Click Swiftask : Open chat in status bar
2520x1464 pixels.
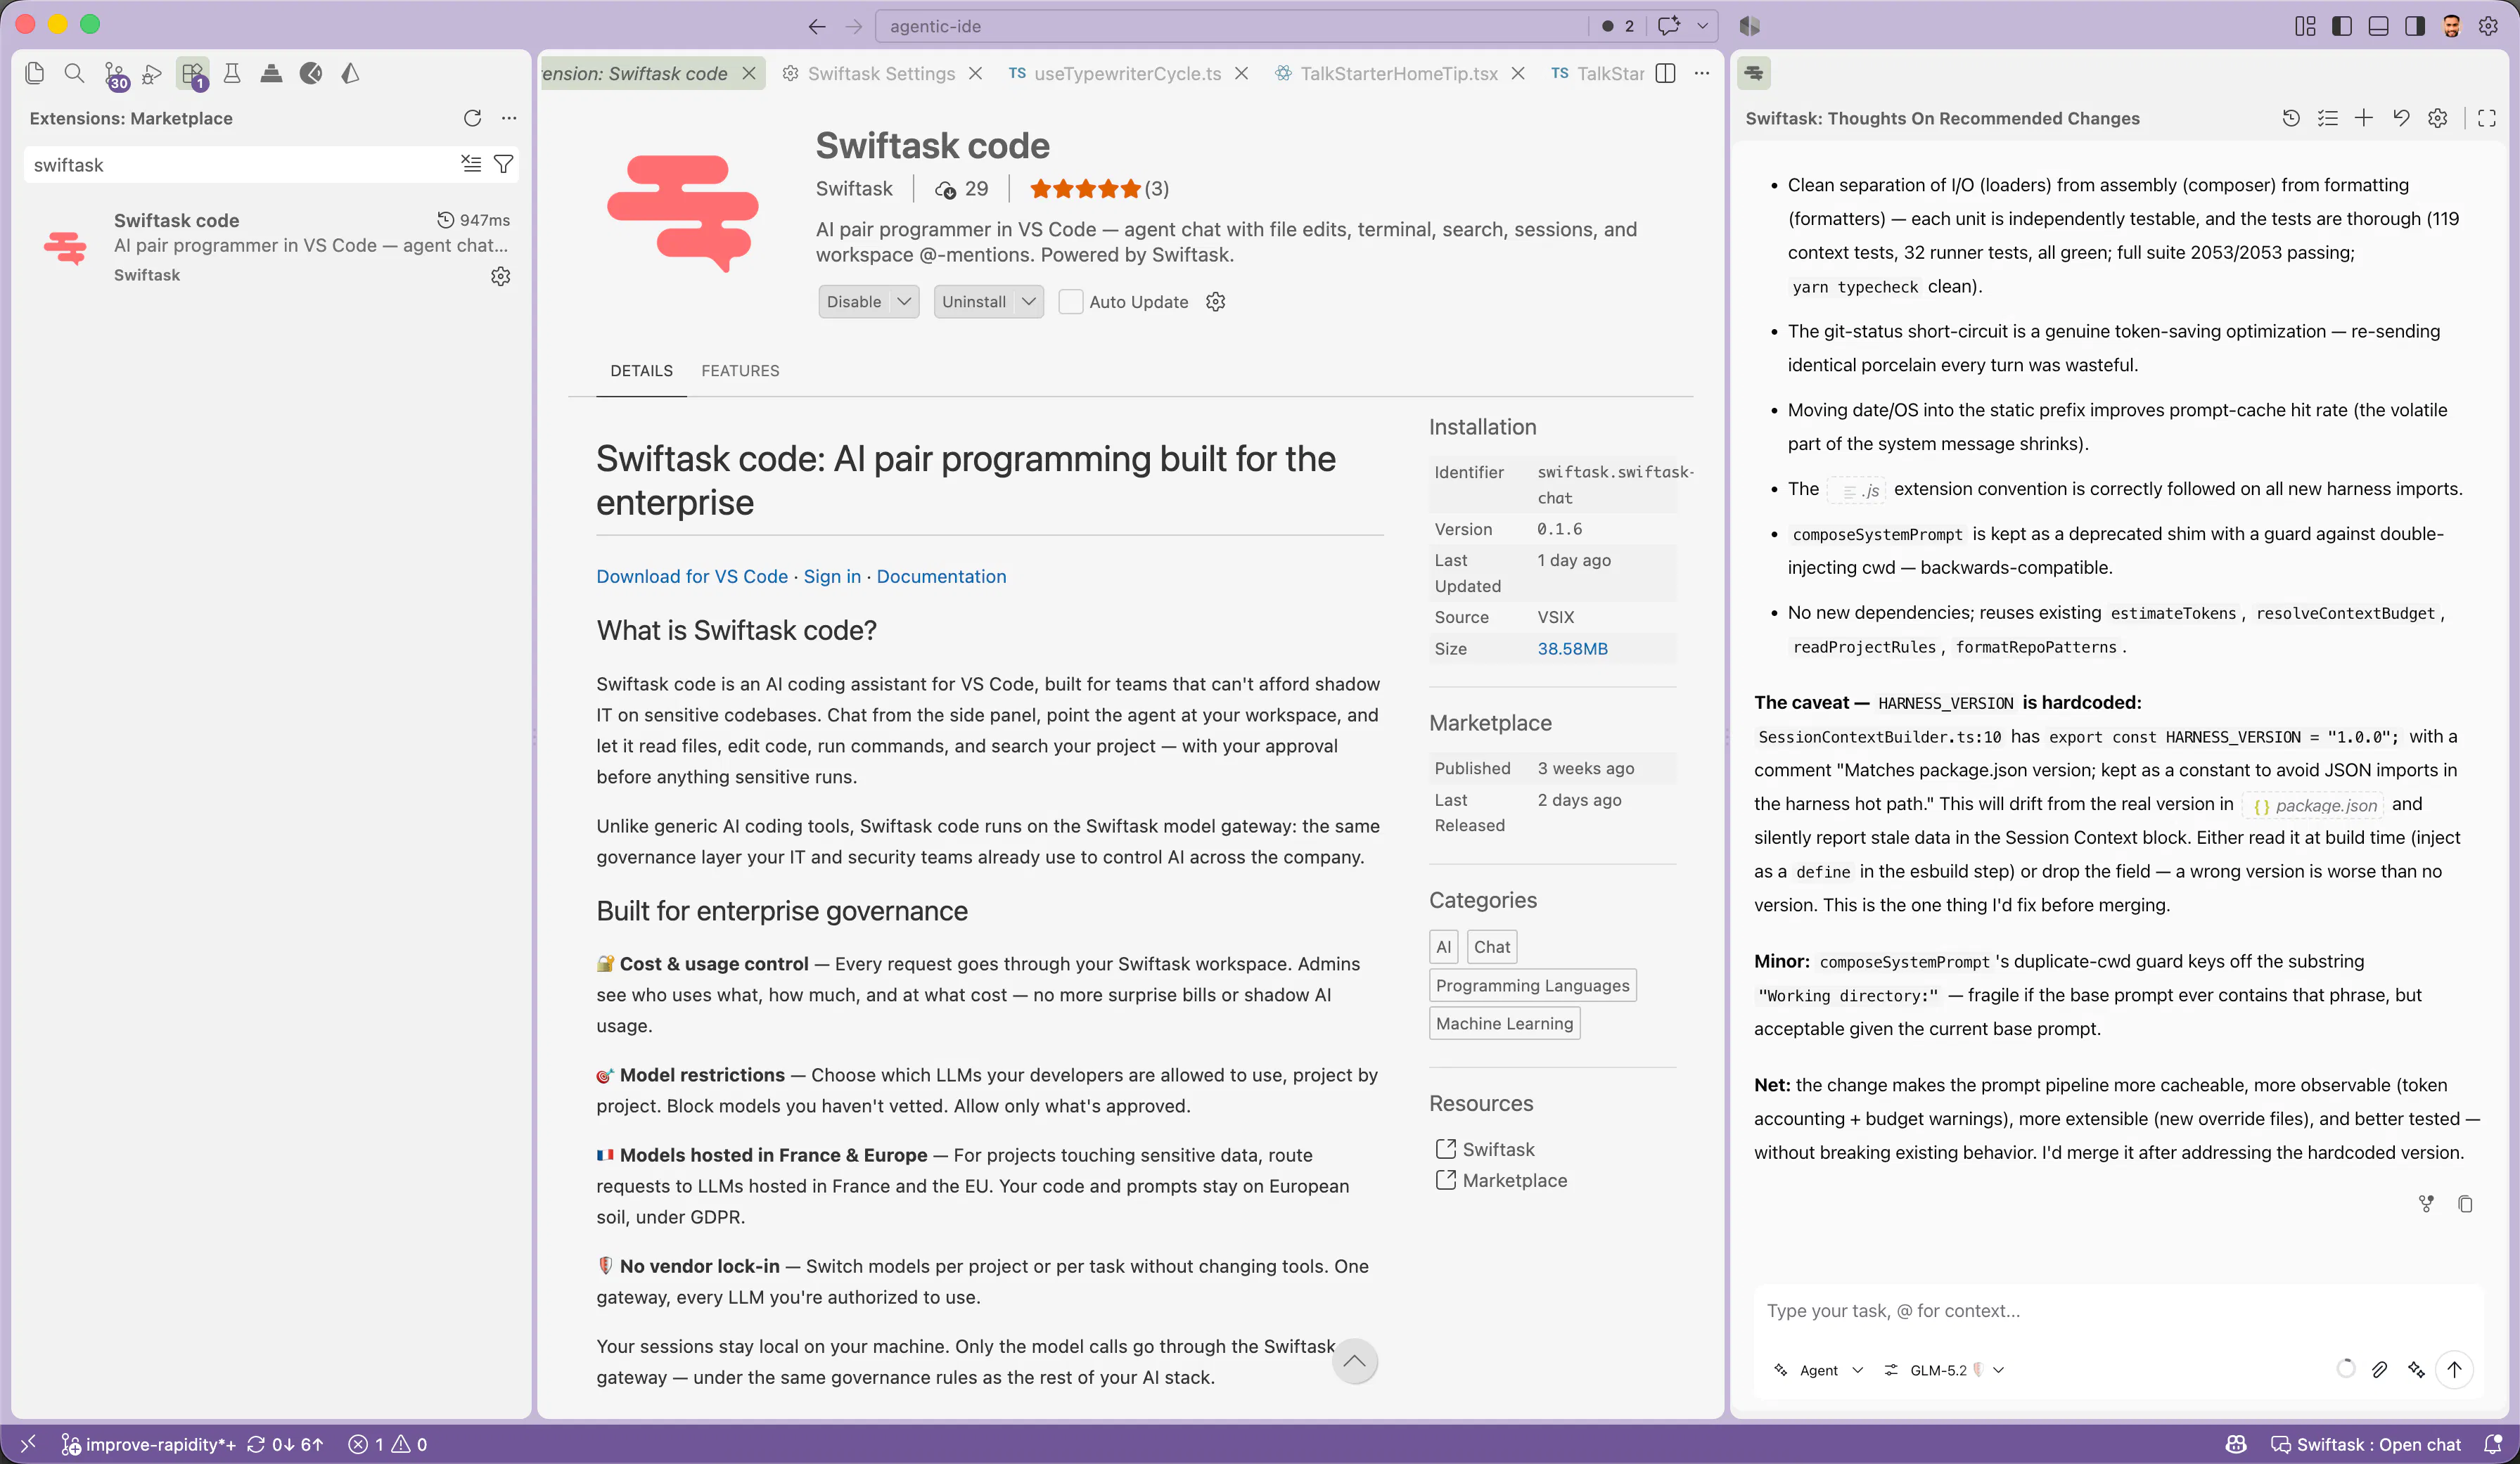click(2366, 1444)
